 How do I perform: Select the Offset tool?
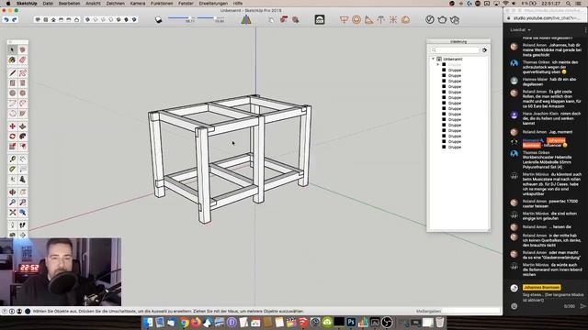[22, 147]
